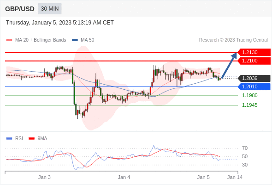Click the RSI 50 level label
This screenshot has height=185, width=272.
(245, 156)
